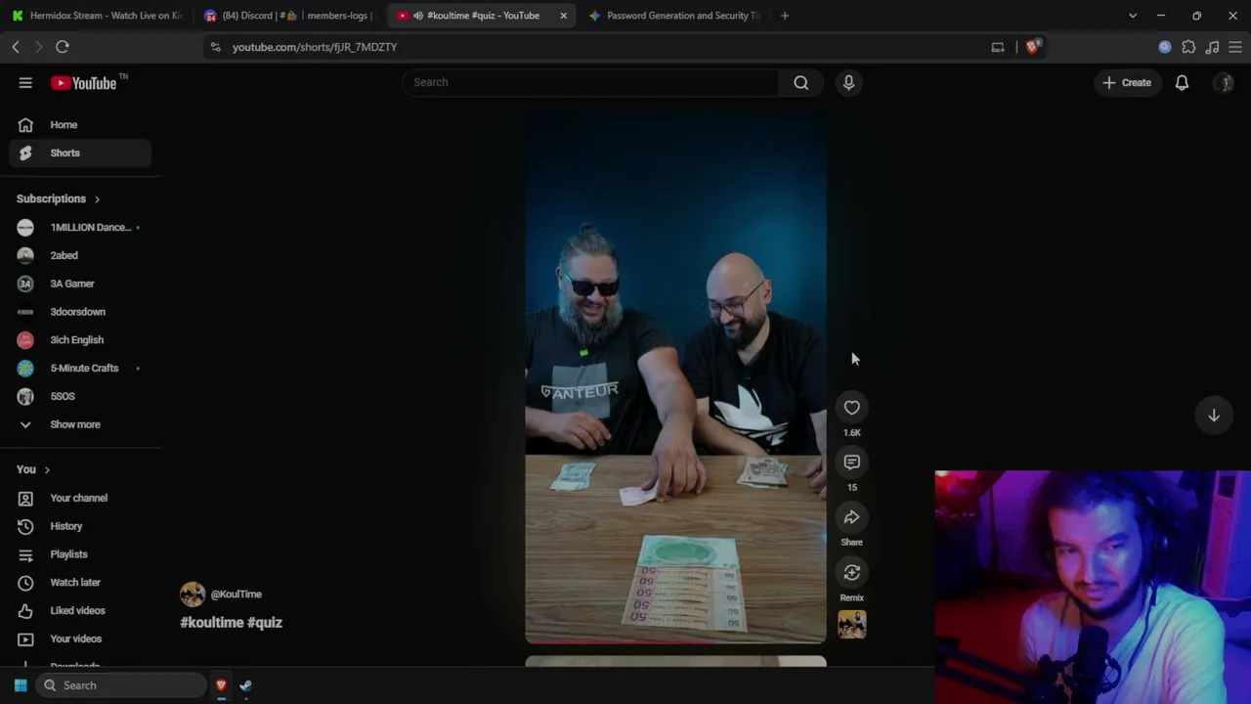View site information in the address bar
This screenshot has height=704, width=1251.
[216, 47]
